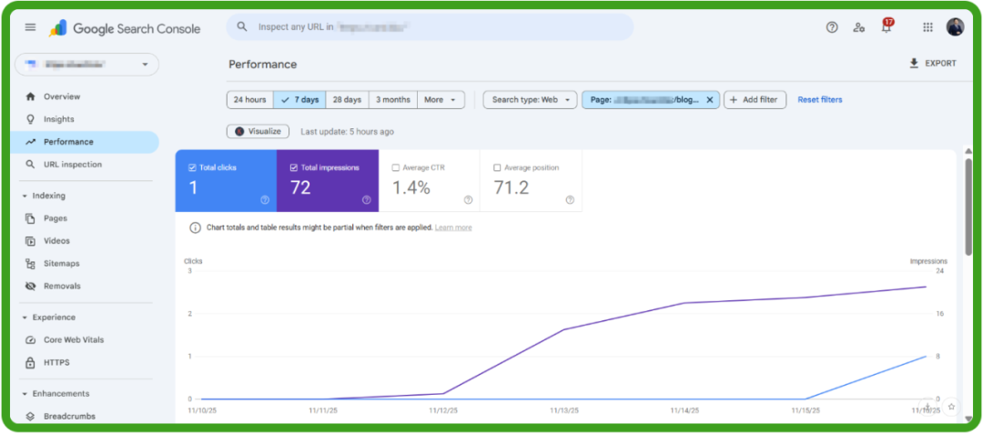
Task: Click the Help question mark icon
Action: 831,27
